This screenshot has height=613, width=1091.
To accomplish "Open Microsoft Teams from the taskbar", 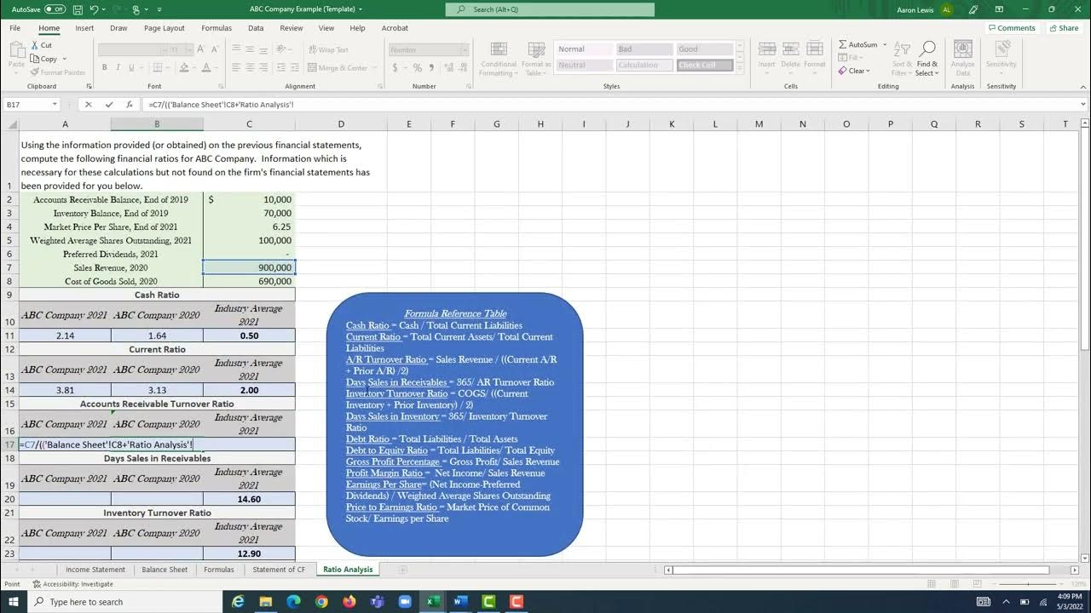I will (377, 601).
